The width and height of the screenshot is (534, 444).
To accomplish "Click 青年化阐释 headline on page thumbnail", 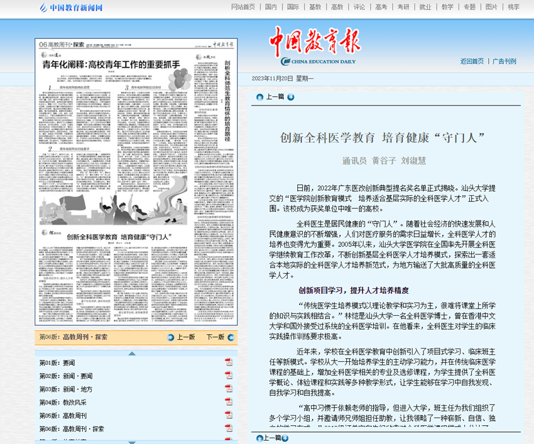I will coord(111,65).
